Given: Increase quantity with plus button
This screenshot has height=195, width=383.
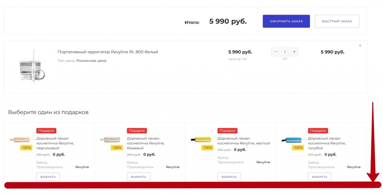Looking at the screenshot, I should coord(294,52).
